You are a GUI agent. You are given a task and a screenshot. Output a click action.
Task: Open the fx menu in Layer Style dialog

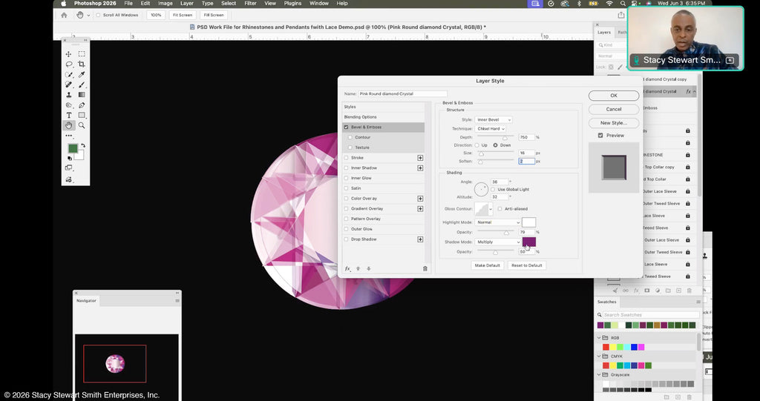347,268
